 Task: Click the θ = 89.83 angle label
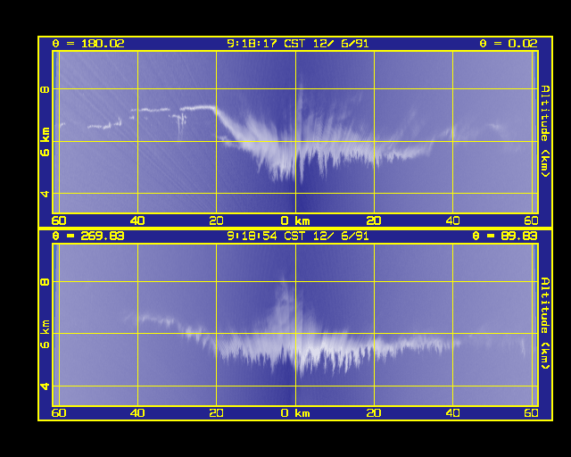click(504, 237)
